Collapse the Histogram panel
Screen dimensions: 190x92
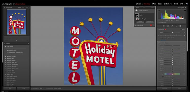click(x=186, y=7)
